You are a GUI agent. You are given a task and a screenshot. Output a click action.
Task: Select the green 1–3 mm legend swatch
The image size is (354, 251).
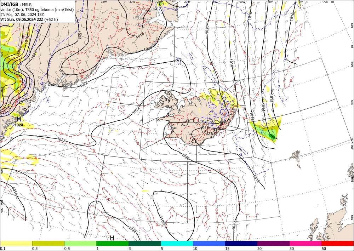coord(113,243)
